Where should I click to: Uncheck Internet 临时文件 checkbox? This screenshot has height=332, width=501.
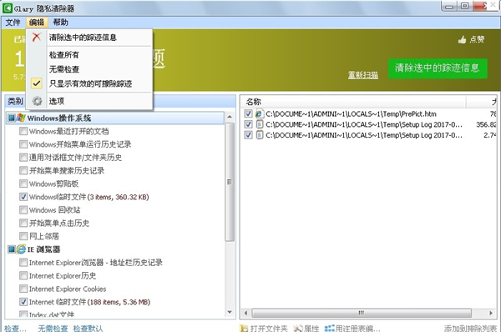(x=23, y=302)
